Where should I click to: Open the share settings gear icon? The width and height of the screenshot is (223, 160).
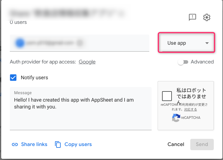tap(207, 17)
